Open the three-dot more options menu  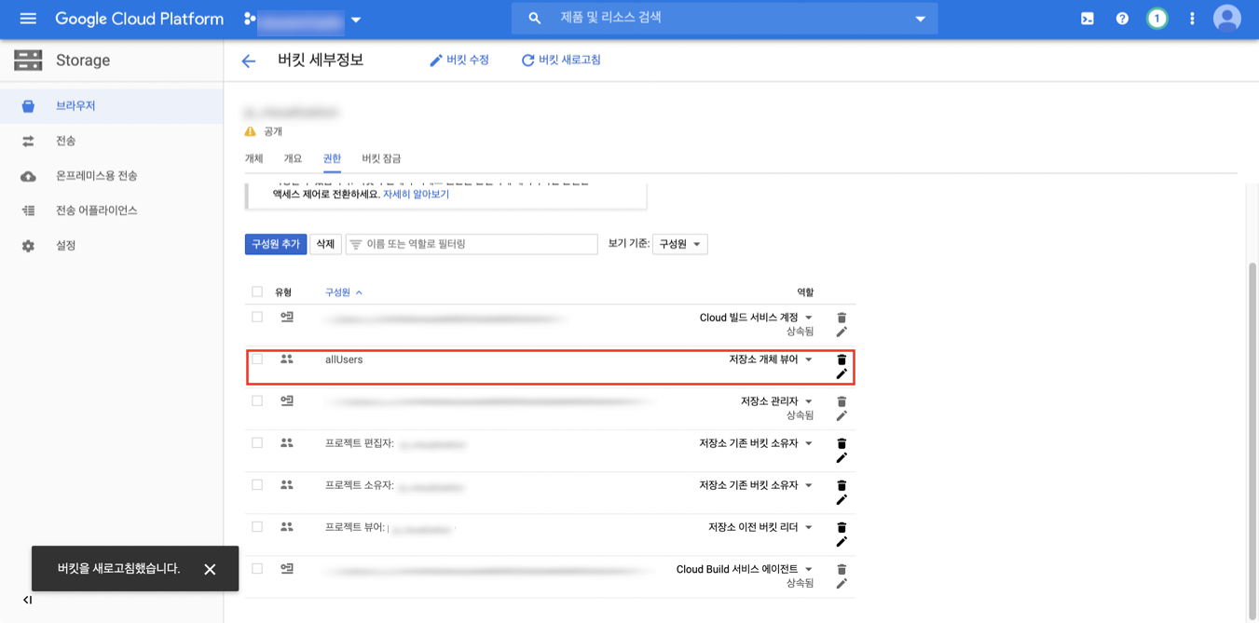click(1192, 19)
